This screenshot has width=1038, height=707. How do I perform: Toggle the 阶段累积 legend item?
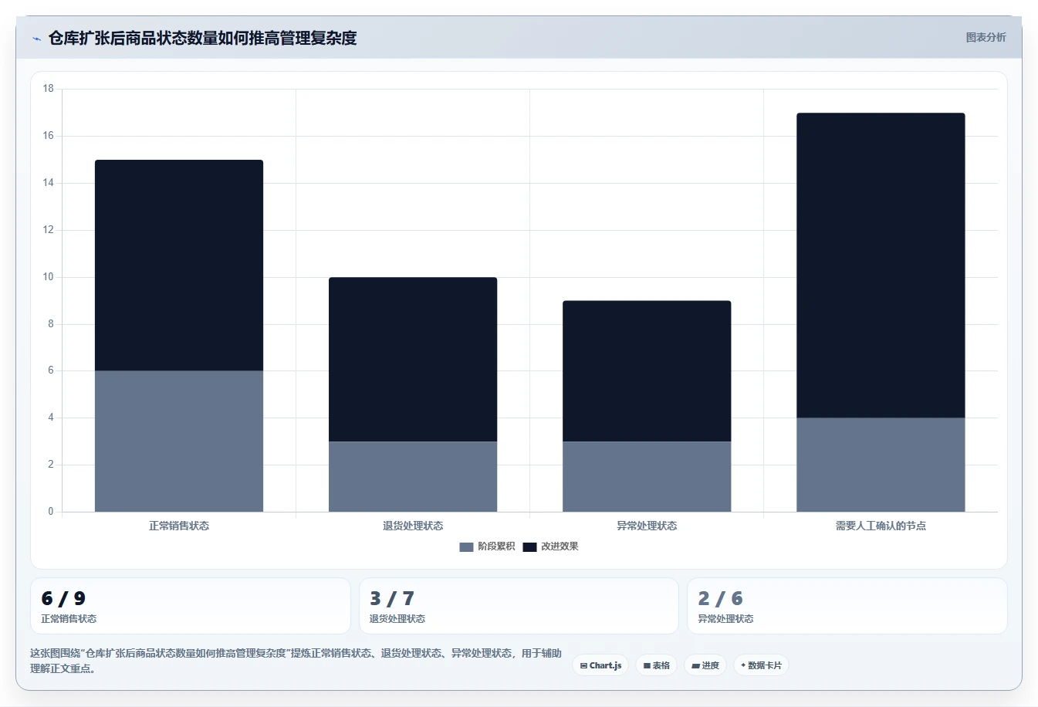487,546
